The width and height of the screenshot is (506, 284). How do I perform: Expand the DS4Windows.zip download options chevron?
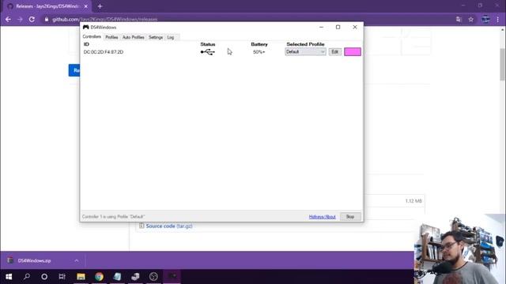tap(77, 260)
